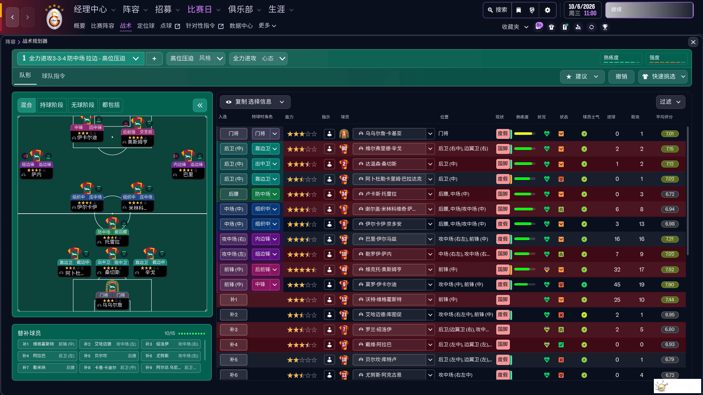Select the 持球阶段 phase toggle
Viewport: 703px width, 395px height.
[x=51, y=105]
